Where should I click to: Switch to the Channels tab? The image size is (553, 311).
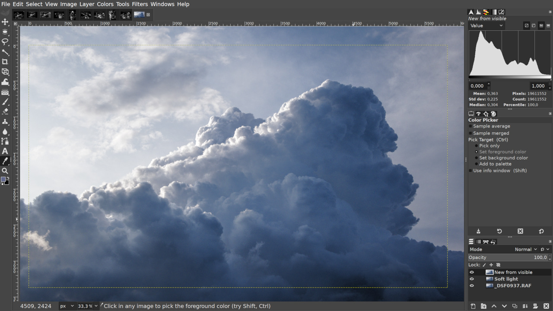[478, 241]
